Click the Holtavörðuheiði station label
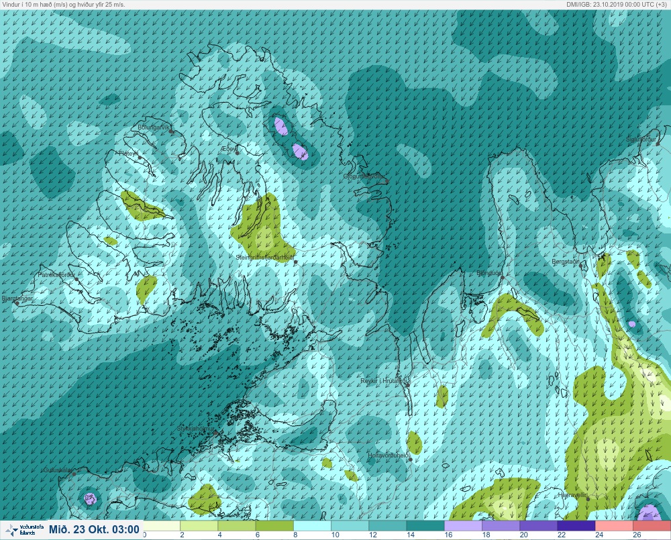Image resolution: width=671 pixels, height=540 pixels. (389, 455)
